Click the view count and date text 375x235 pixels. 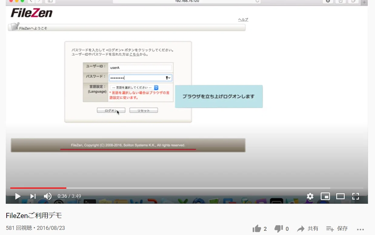(35, 228)
